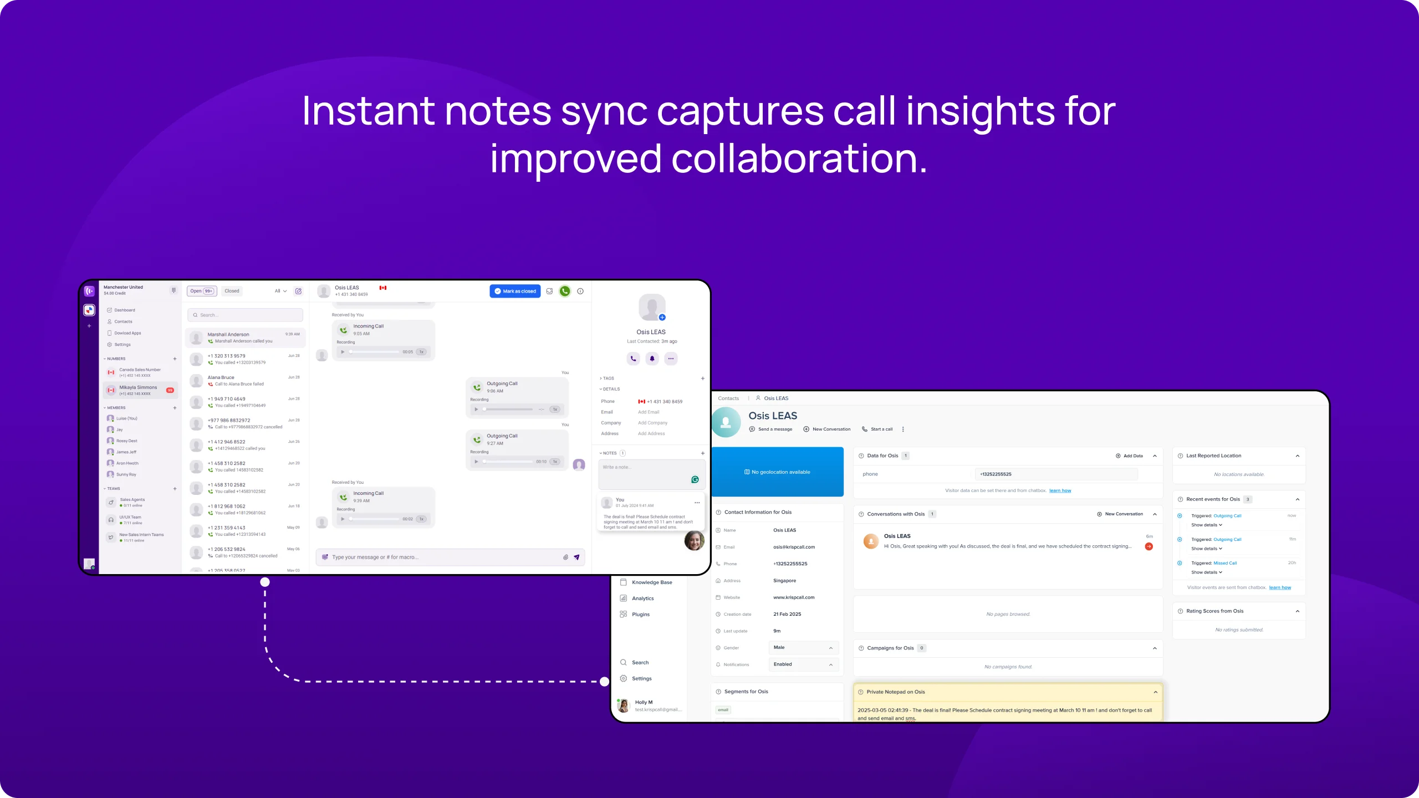Open Dowload Apps in the sidebar
Screen dimensions: 1419x798
click(x=124, y=334)
